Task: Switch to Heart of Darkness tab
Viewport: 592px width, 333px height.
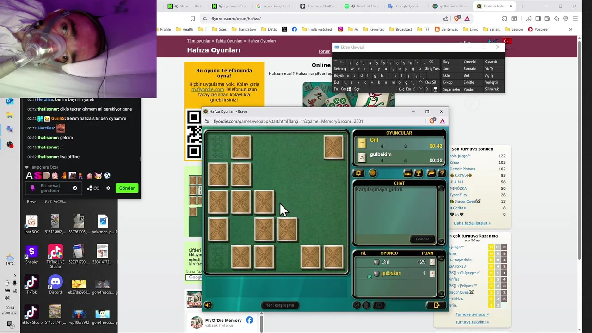Action: point(362,6)
